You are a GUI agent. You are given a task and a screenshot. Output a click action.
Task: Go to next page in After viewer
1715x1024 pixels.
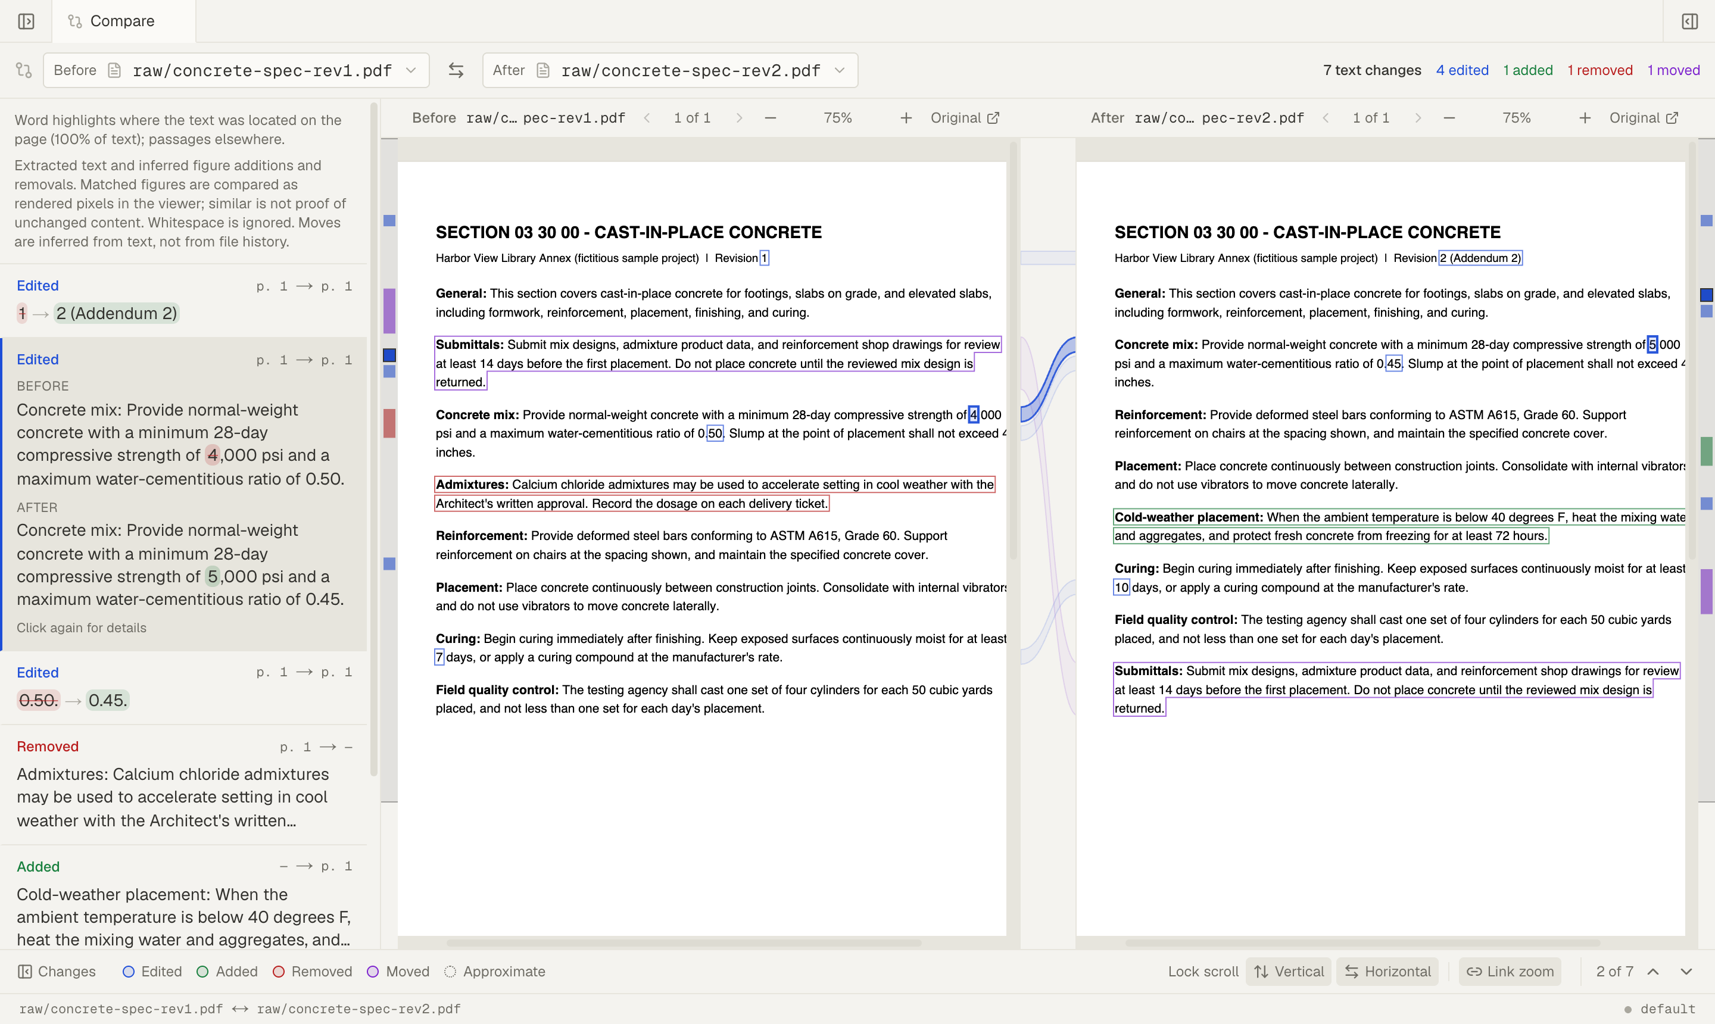(1417, 118)
